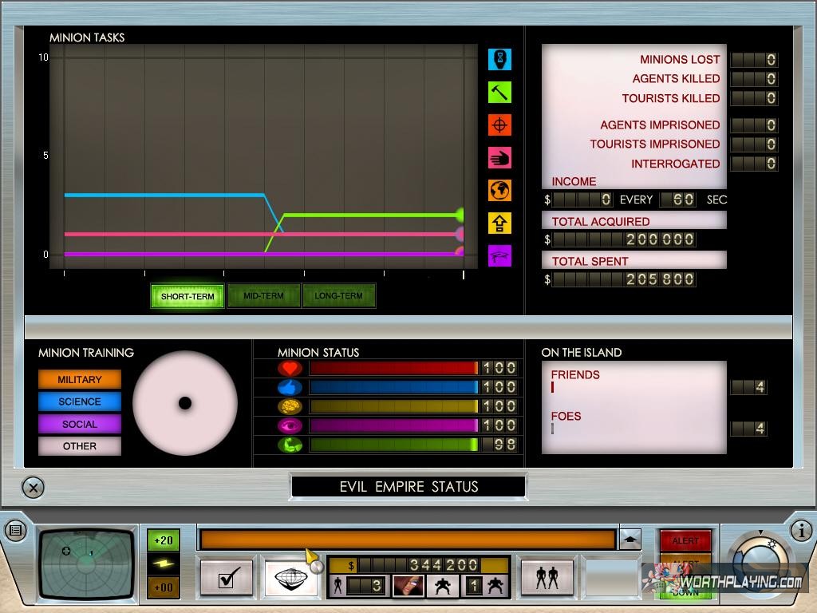Select Military minion training category
Viewport: 817px width, 613px height.
(x=80, y=380)
